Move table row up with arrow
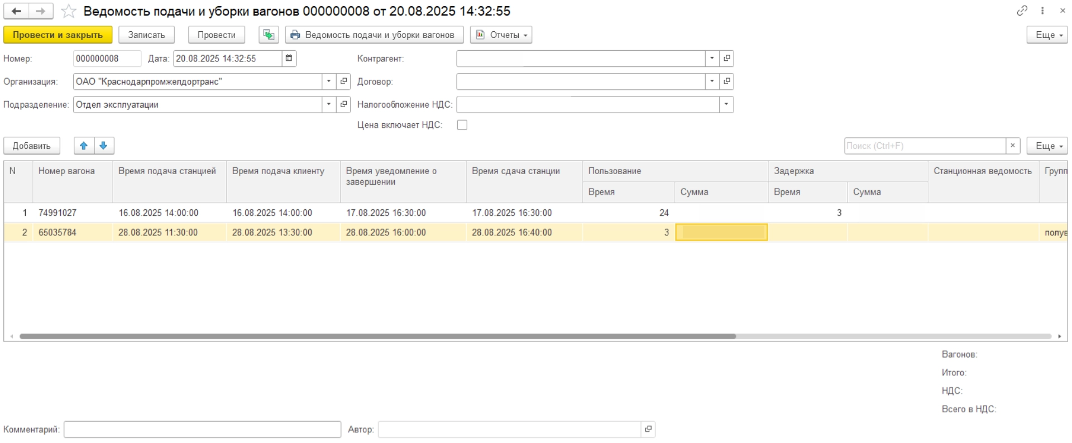Viewport: 1072px width, 443px height. pyautogui.click(x=84, y=146)
